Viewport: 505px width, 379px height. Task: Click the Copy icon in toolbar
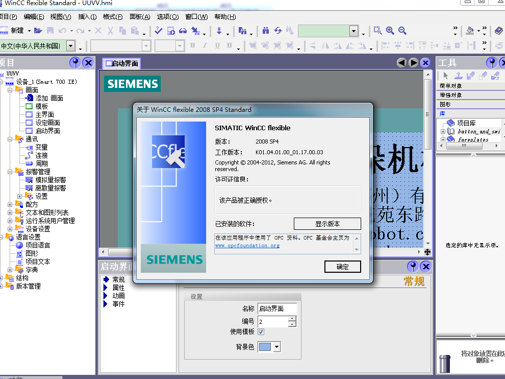coord(122,31)
